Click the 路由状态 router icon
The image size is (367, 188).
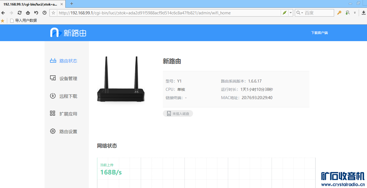[x=53, y=61]
